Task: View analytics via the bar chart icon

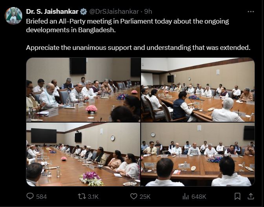Action: [x=185, y=196]
